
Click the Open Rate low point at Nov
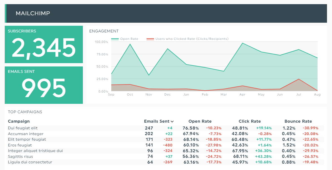149,75
